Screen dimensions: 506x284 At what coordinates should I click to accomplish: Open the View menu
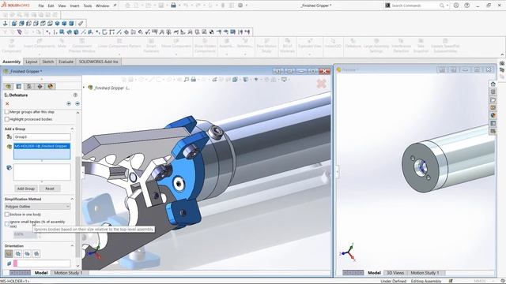(x=62, y=6)
